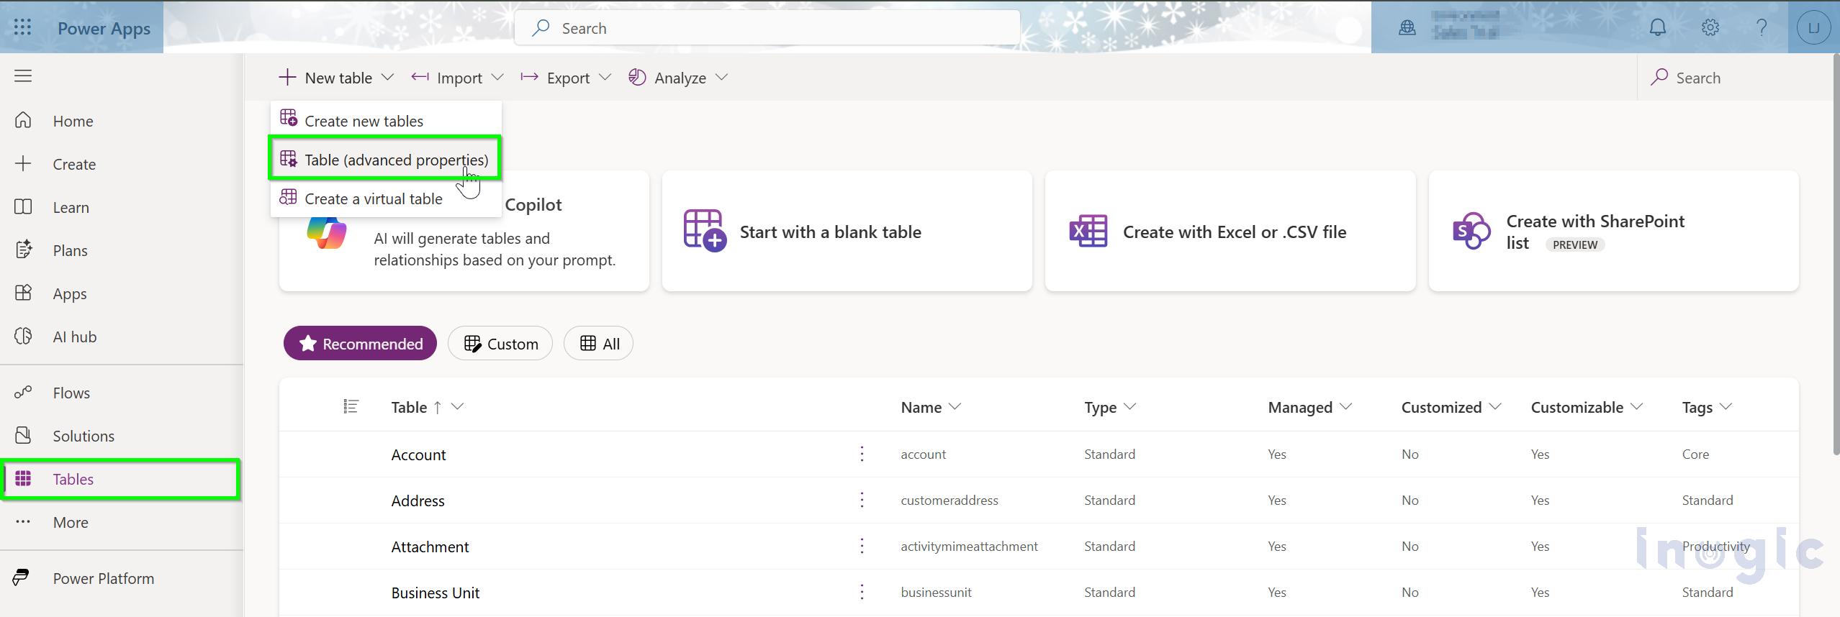Open more options for the Attachment row
The height and width of the screenshot is (617, 1840).
(x=862, y=546)
